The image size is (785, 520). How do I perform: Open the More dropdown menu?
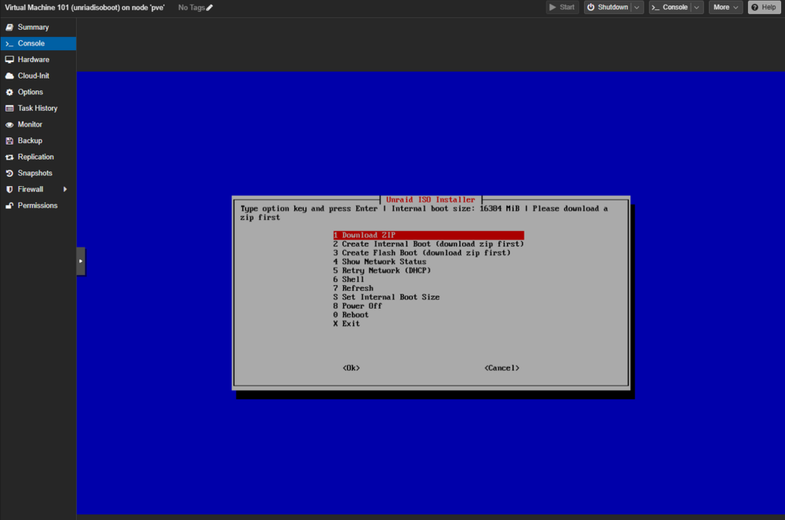(x=725, y=7)
